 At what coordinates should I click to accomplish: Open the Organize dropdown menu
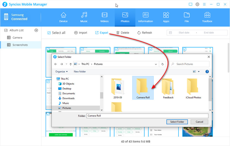click(x=62, y=72)
